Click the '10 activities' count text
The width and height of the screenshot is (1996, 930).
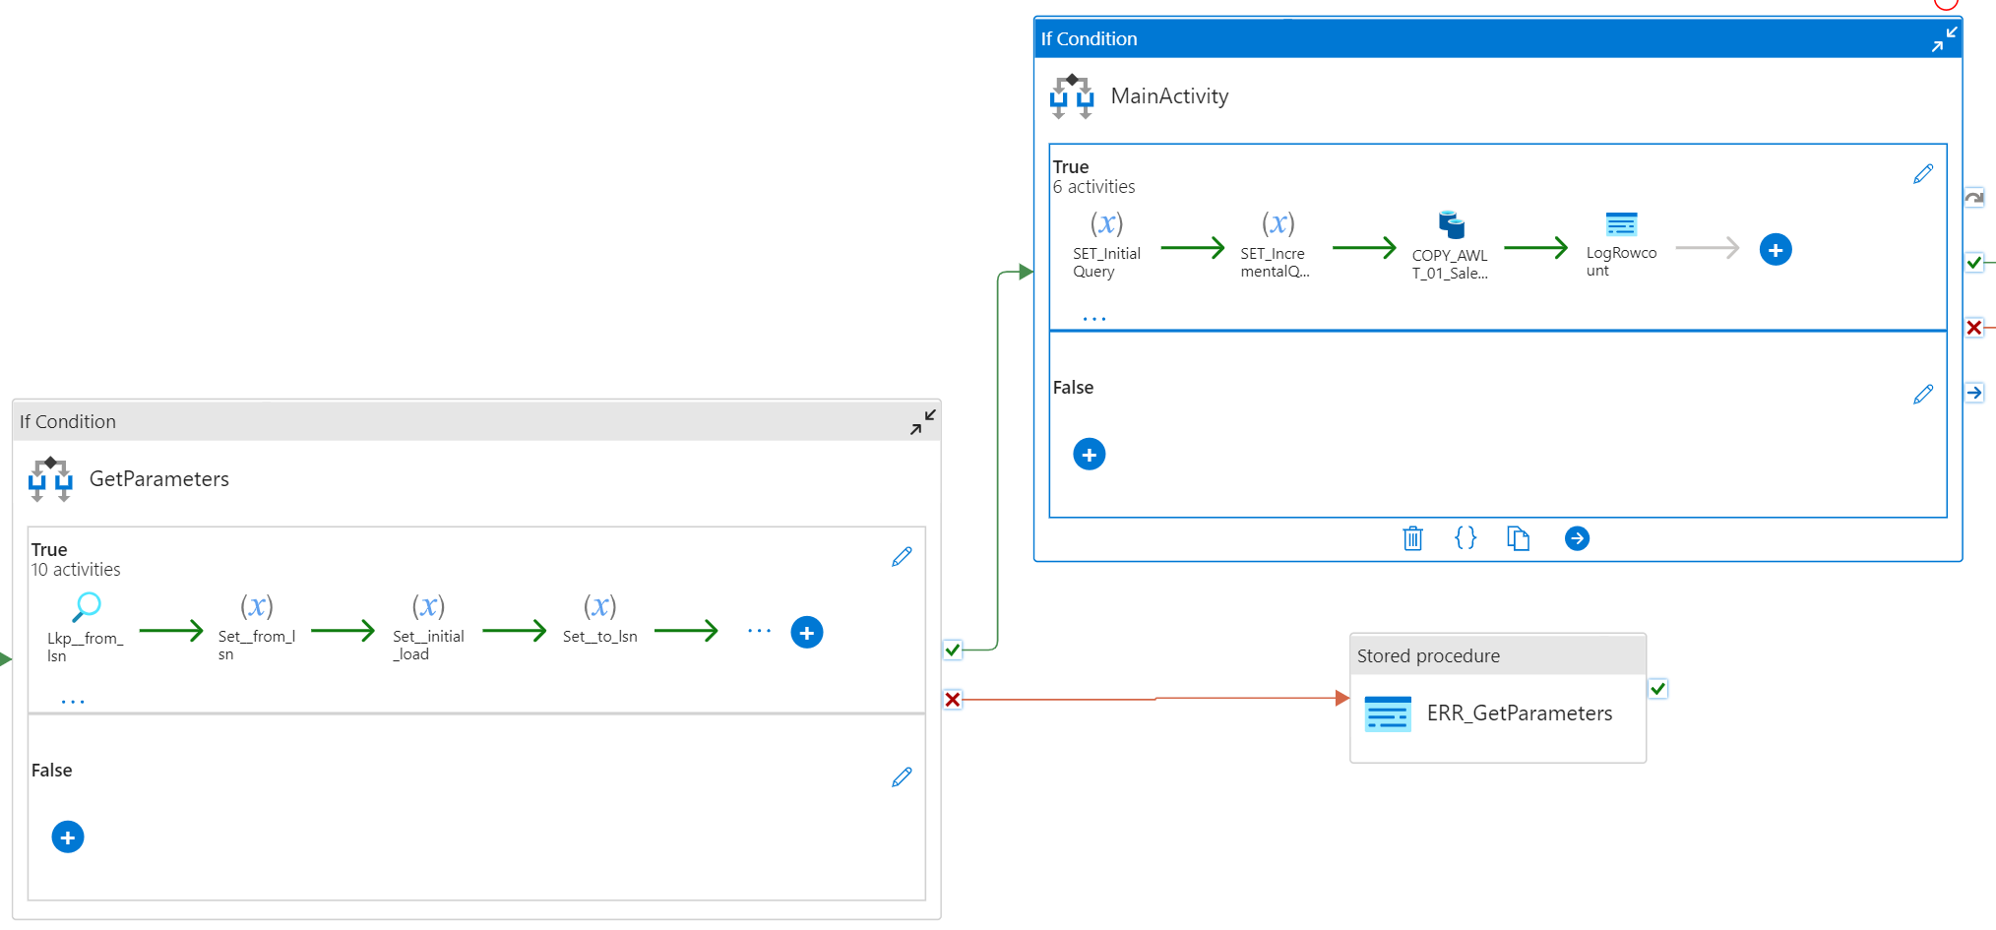click(x=76, y=570)
